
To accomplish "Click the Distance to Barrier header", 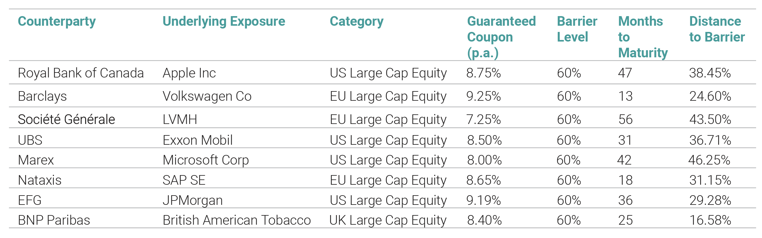I will (717, 29).
